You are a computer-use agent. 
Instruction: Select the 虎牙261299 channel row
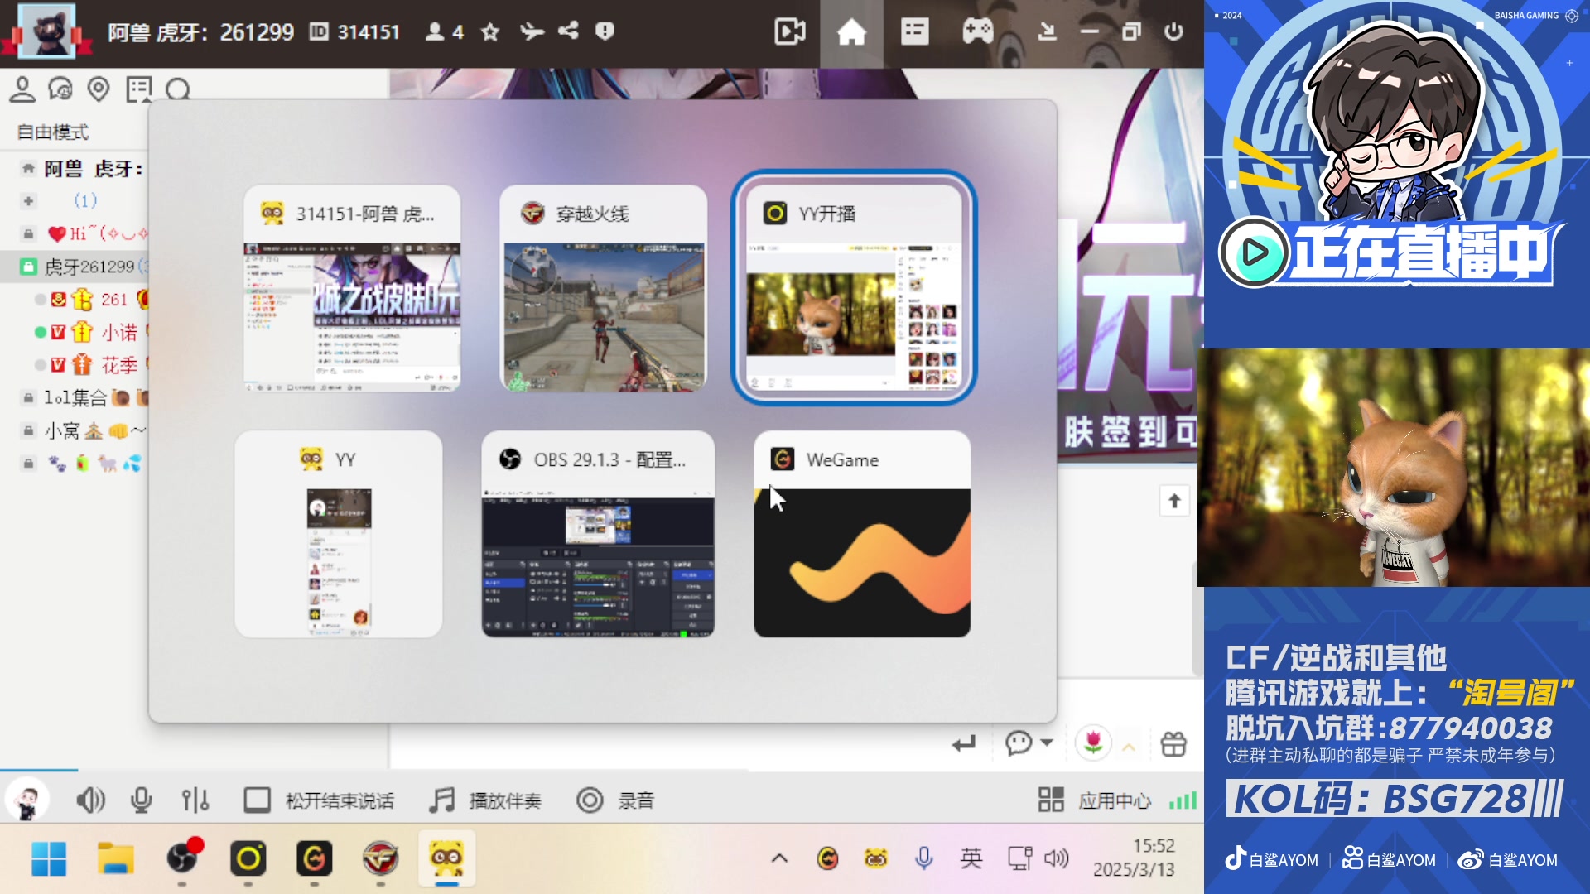pyautogui.click(x=75, y=267)
